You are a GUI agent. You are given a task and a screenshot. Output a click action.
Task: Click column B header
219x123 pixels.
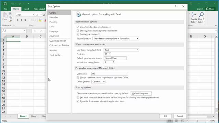27,37
